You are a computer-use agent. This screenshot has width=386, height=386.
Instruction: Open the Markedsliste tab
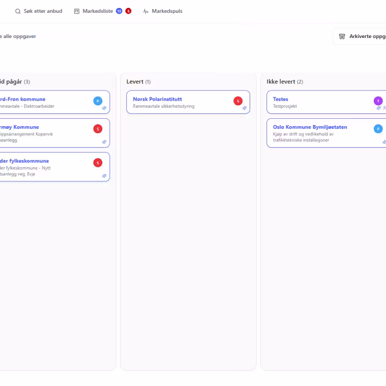pyautogui.click(x=97, y=11)
